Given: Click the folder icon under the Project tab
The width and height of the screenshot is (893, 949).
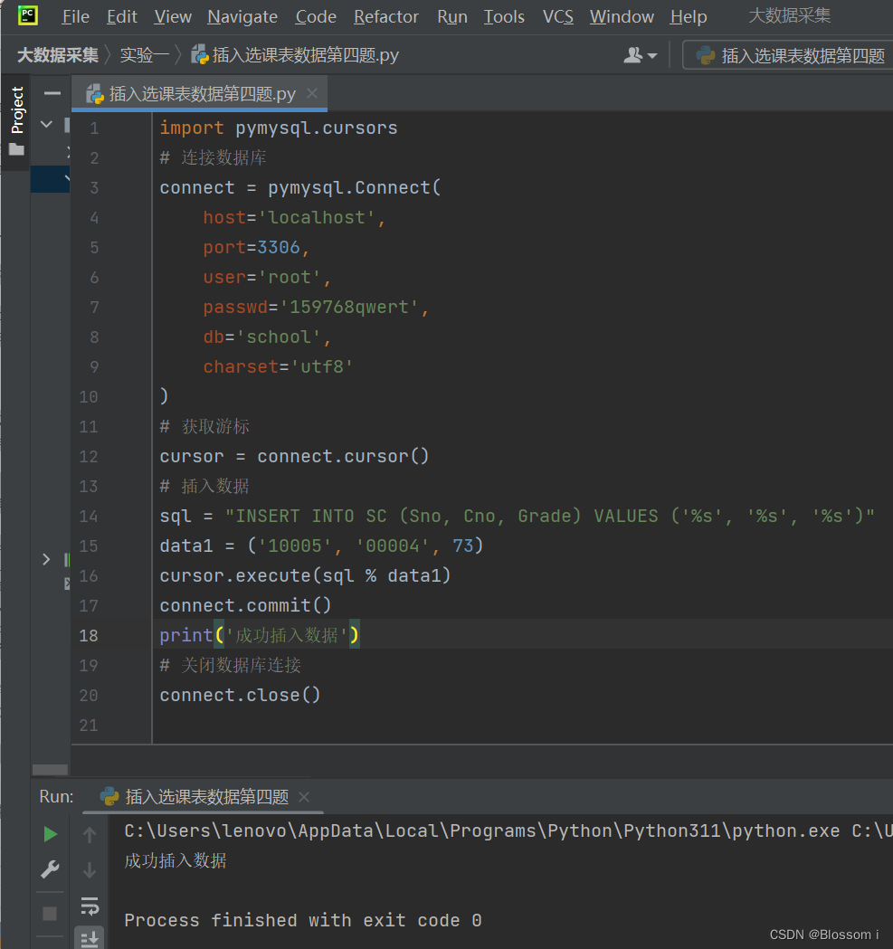Looking at the screenshot, I should click(x=17, y=149).
